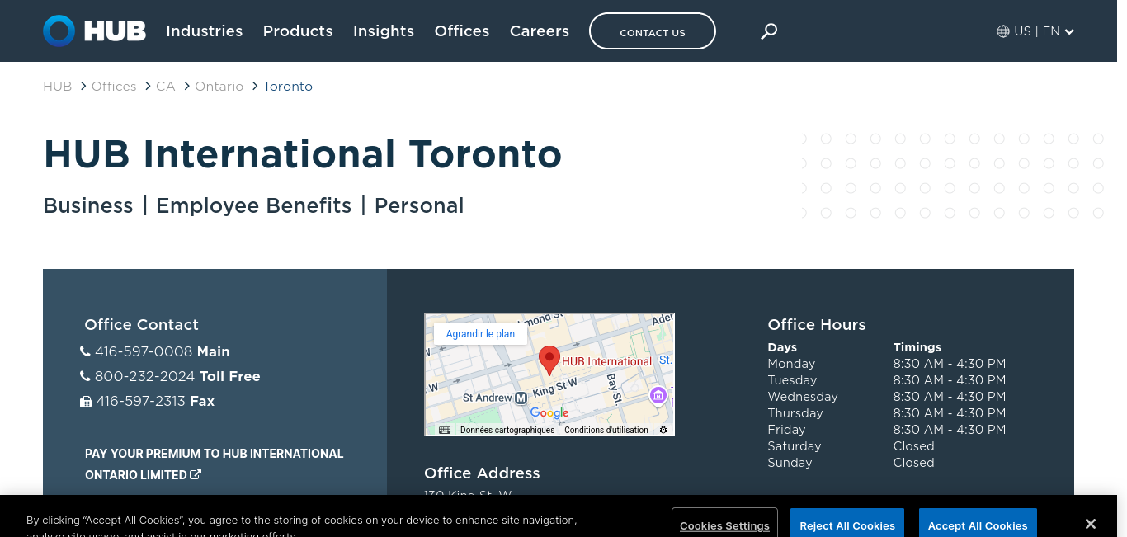Click the Saturday Closed timing
This screenshot has height=537, width=1127.
tap(914, 446)
